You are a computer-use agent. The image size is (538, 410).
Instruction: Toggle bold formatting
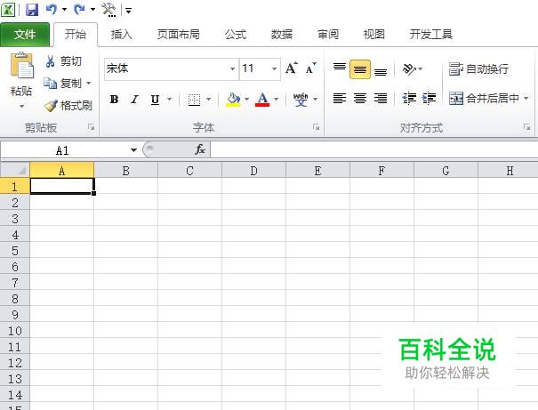pyautogui.click(x=114, y=100)
